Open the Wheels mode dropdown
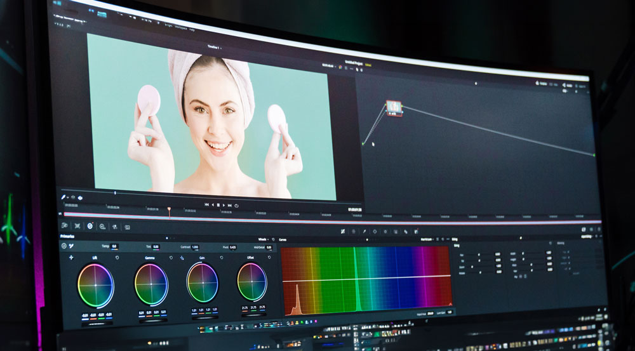The height and width of the screenshot is (351, 635). tap(264, 240)
